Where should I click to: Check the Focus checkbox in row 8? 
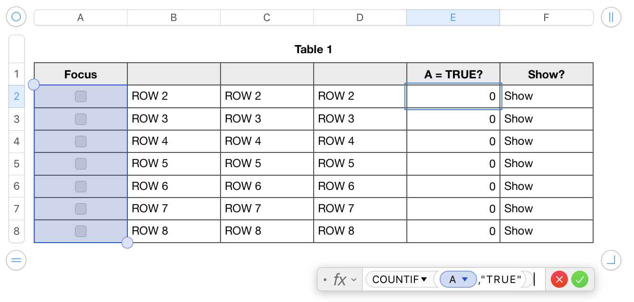point(80,231)
